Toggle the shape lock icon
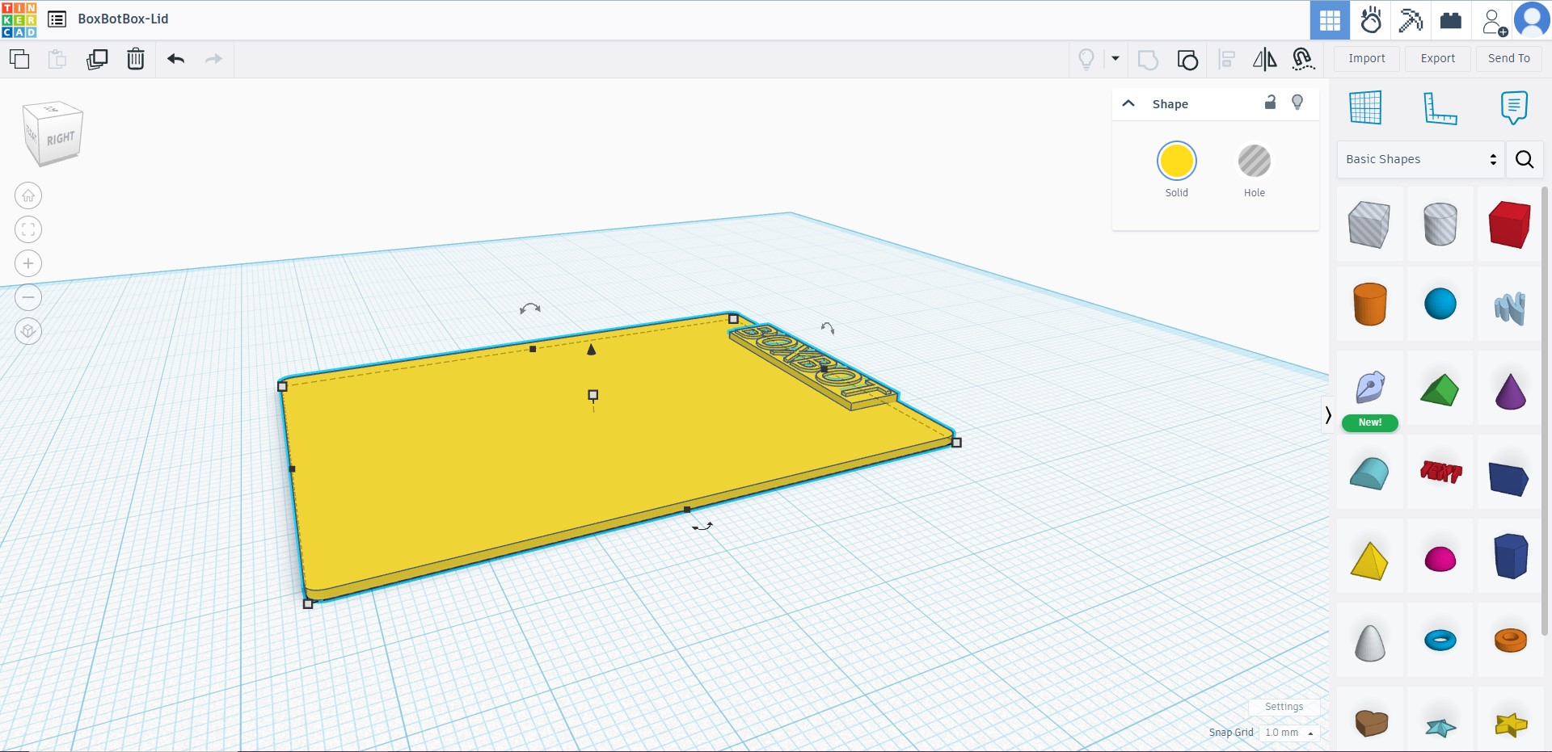1552x752 pixels. pos(1270,103)
